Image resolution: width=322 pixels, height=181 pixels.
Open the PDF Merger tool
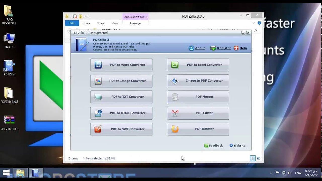click(x=198, y=97)
